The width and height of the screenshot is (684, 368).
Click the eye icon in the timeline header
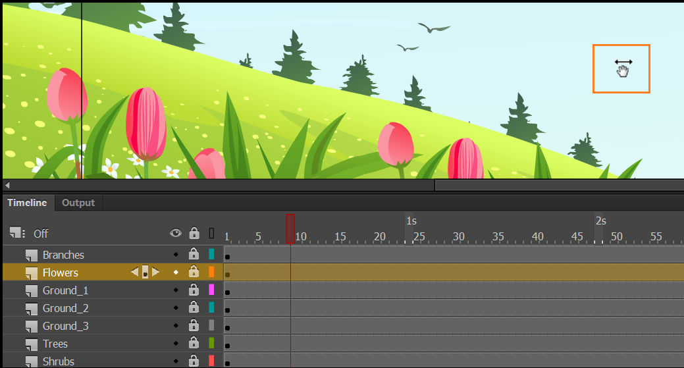pos(175,233)
